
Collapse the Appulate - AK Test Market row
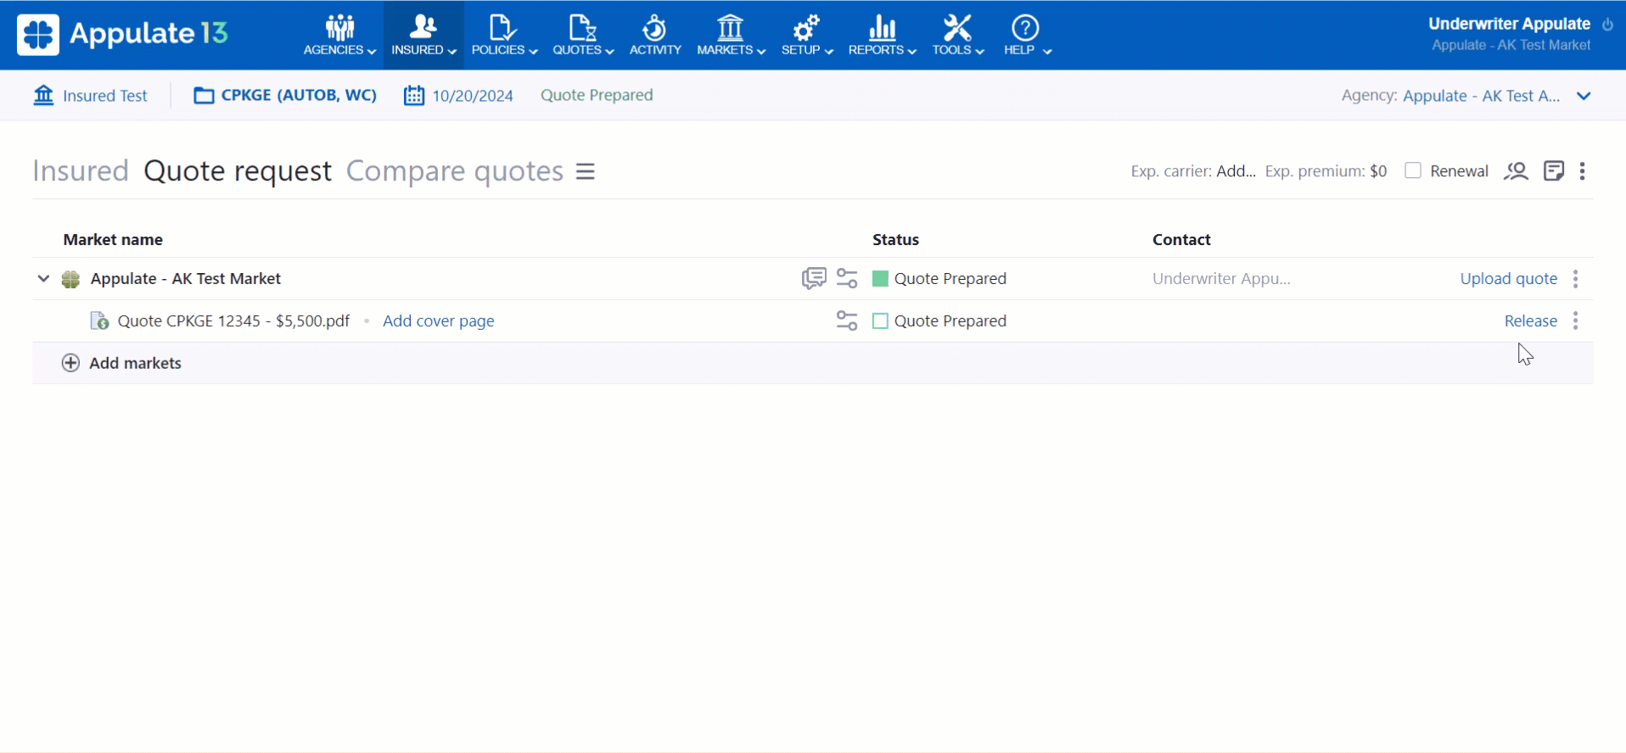pyautogui.click(x=43, y=278)
